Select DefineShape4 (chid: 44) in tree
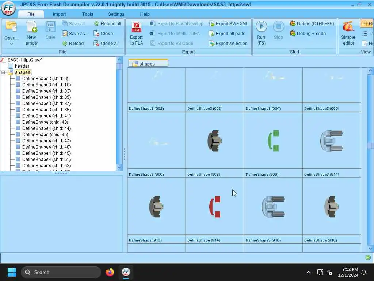The height and width of the screenshot is (281, 374). coord(46,128)
